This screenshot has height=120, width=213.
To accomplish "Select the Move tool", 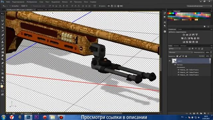I will (x=2, y=14).
